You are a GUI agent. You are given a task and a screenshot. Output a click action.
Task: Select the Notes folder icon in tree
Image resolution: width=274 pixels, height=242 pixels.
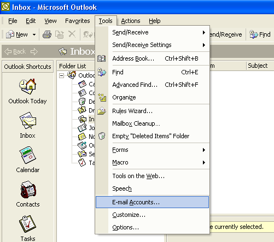[82, 137]
